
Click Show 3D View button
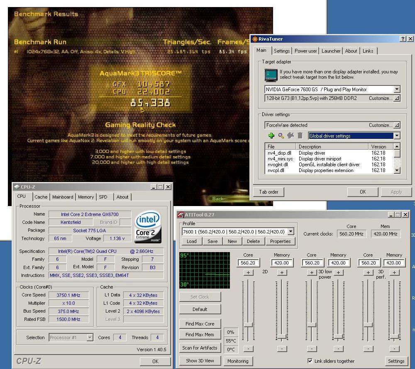pos(200,361)
